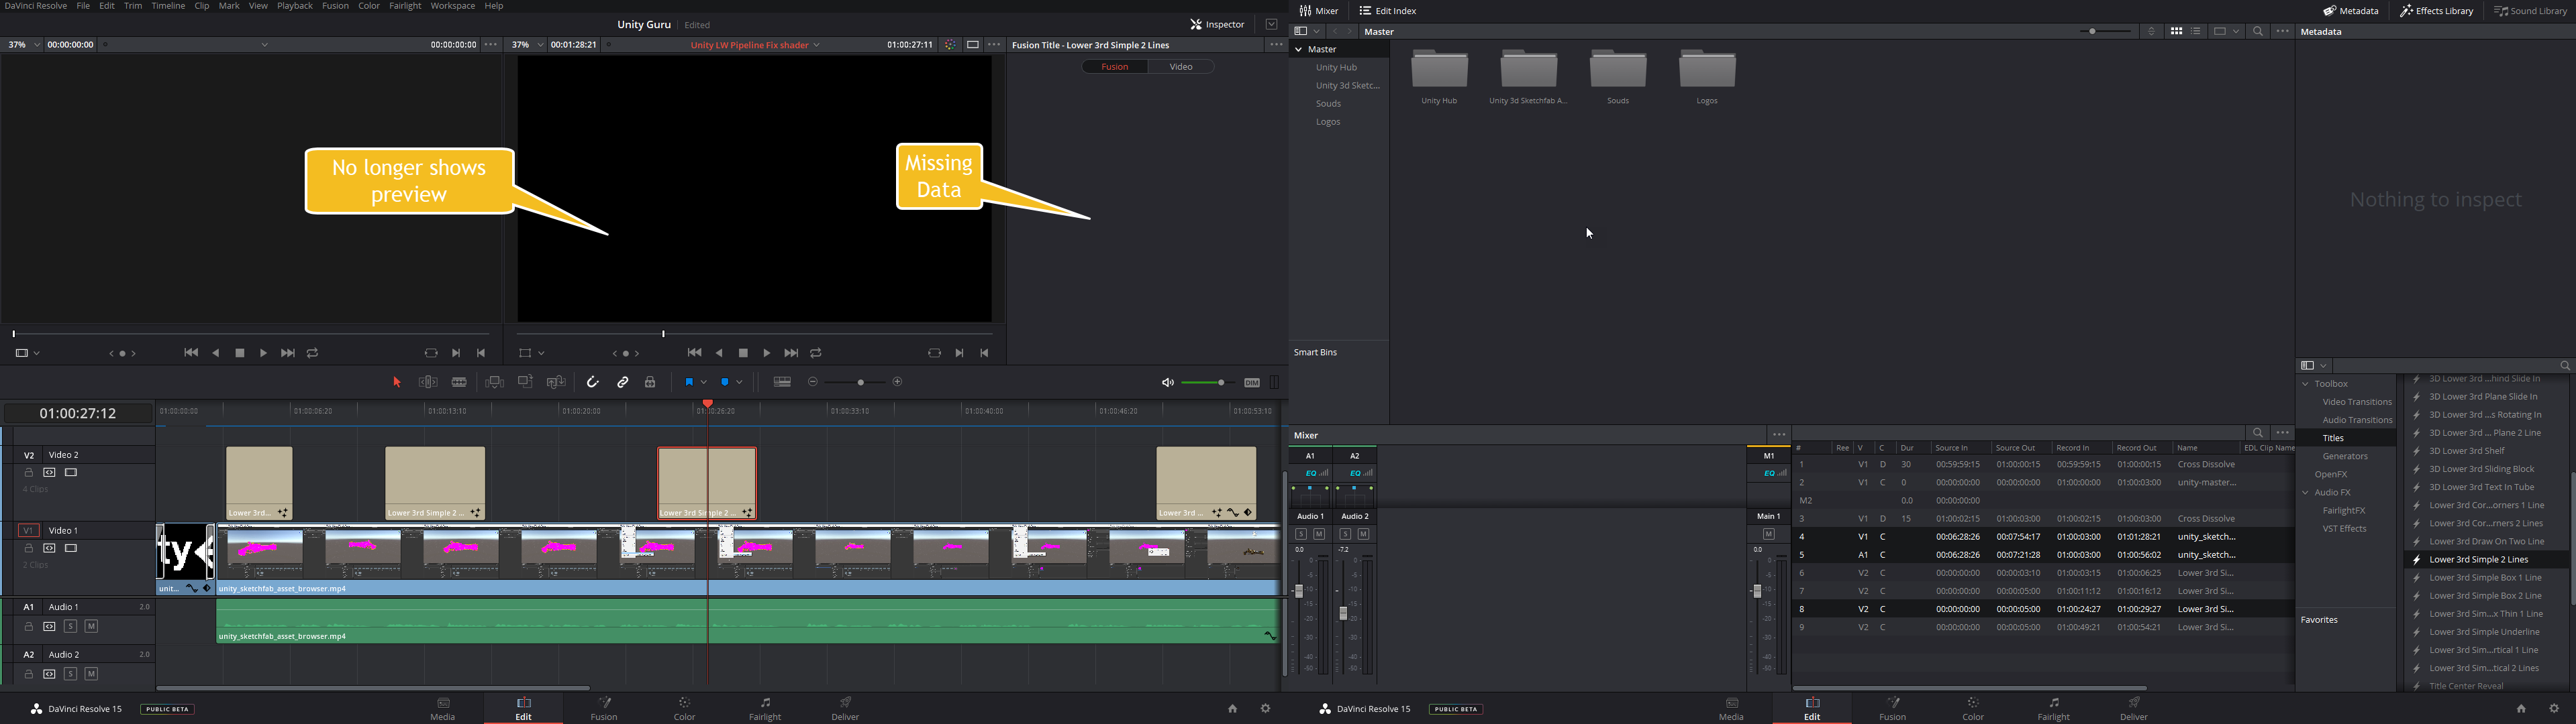Viewport: 2576px width, 724px height.
Task: Collapse the Master bin tree
Action: [1299, 49]
